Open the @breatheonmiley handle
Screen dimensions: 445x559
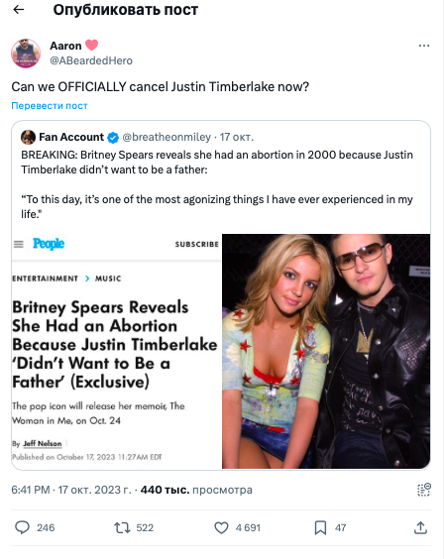click(167, 137)
